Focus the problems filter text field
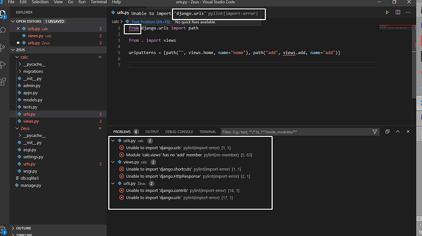Image resolution: width=422 pixels, height=236 pixels. (295, 132)
